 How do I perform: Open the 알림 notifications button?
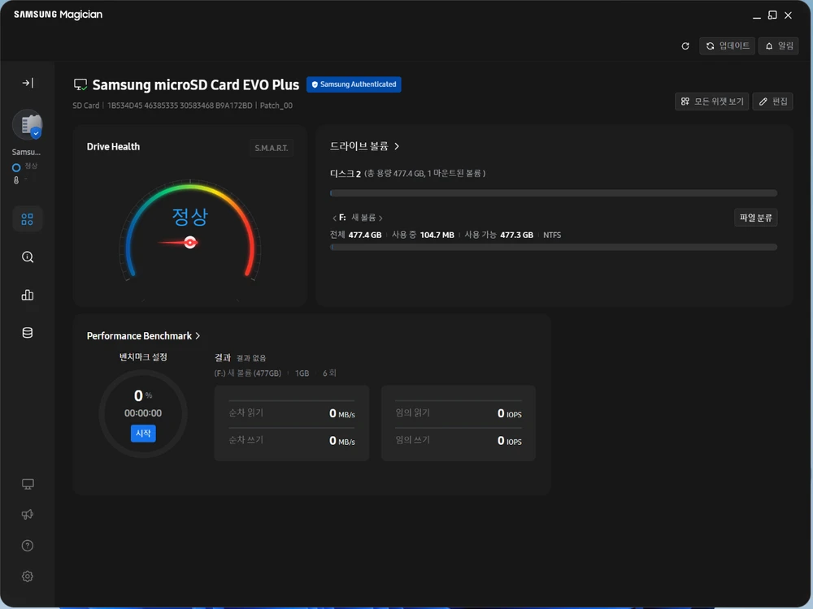tap(778, 46)
